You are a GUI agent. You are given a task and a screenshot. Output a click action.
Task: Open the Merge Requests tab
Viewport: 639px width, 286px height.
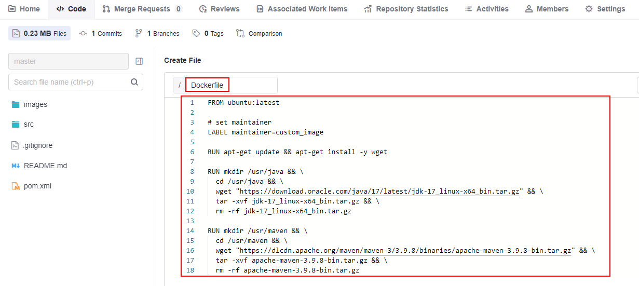(x=142, y=9)
